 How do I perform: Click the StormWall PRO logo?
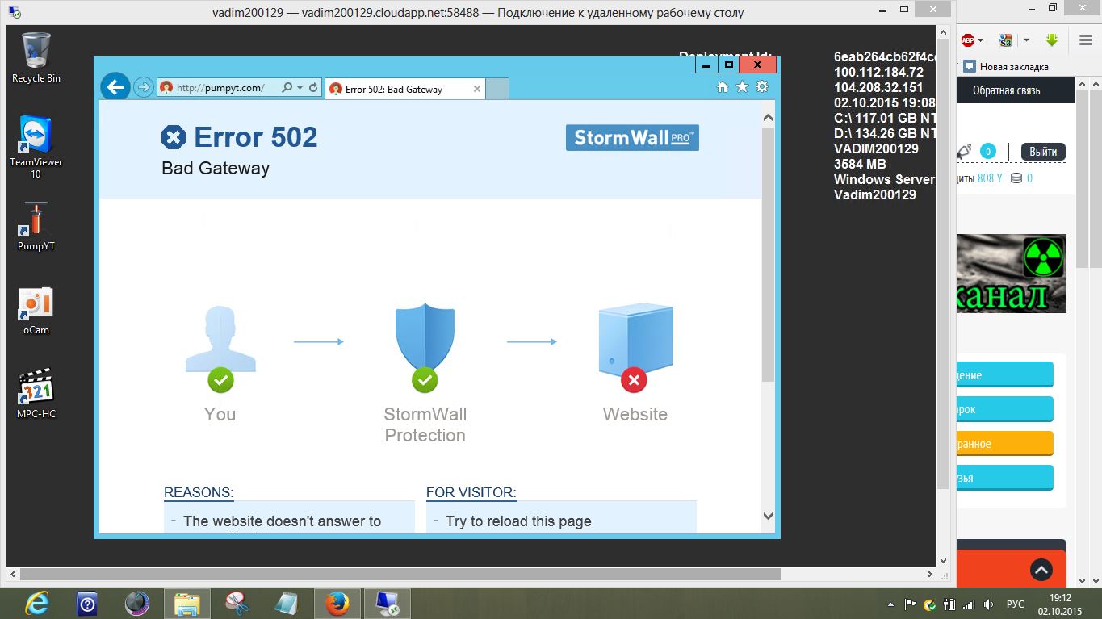tap(632, 138)
